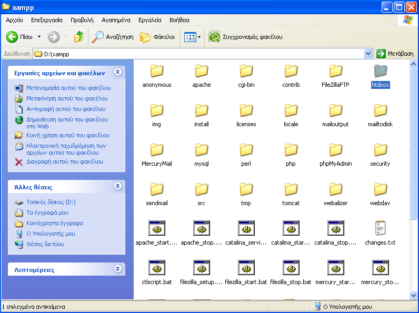Click the scroll down arrow of file list
The image size is (419, 313).
413,295
